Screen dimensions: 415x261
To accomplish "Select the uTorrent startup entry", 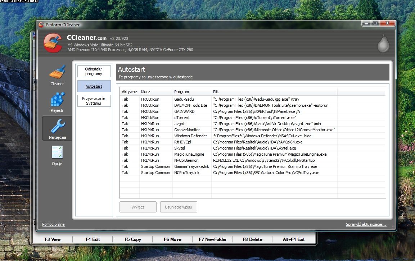I will (253, 118).
